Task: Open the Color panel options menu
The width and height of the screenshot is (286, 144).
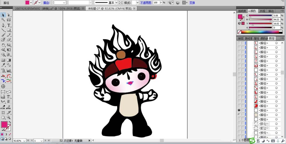Action: click(x=283, y=11)
